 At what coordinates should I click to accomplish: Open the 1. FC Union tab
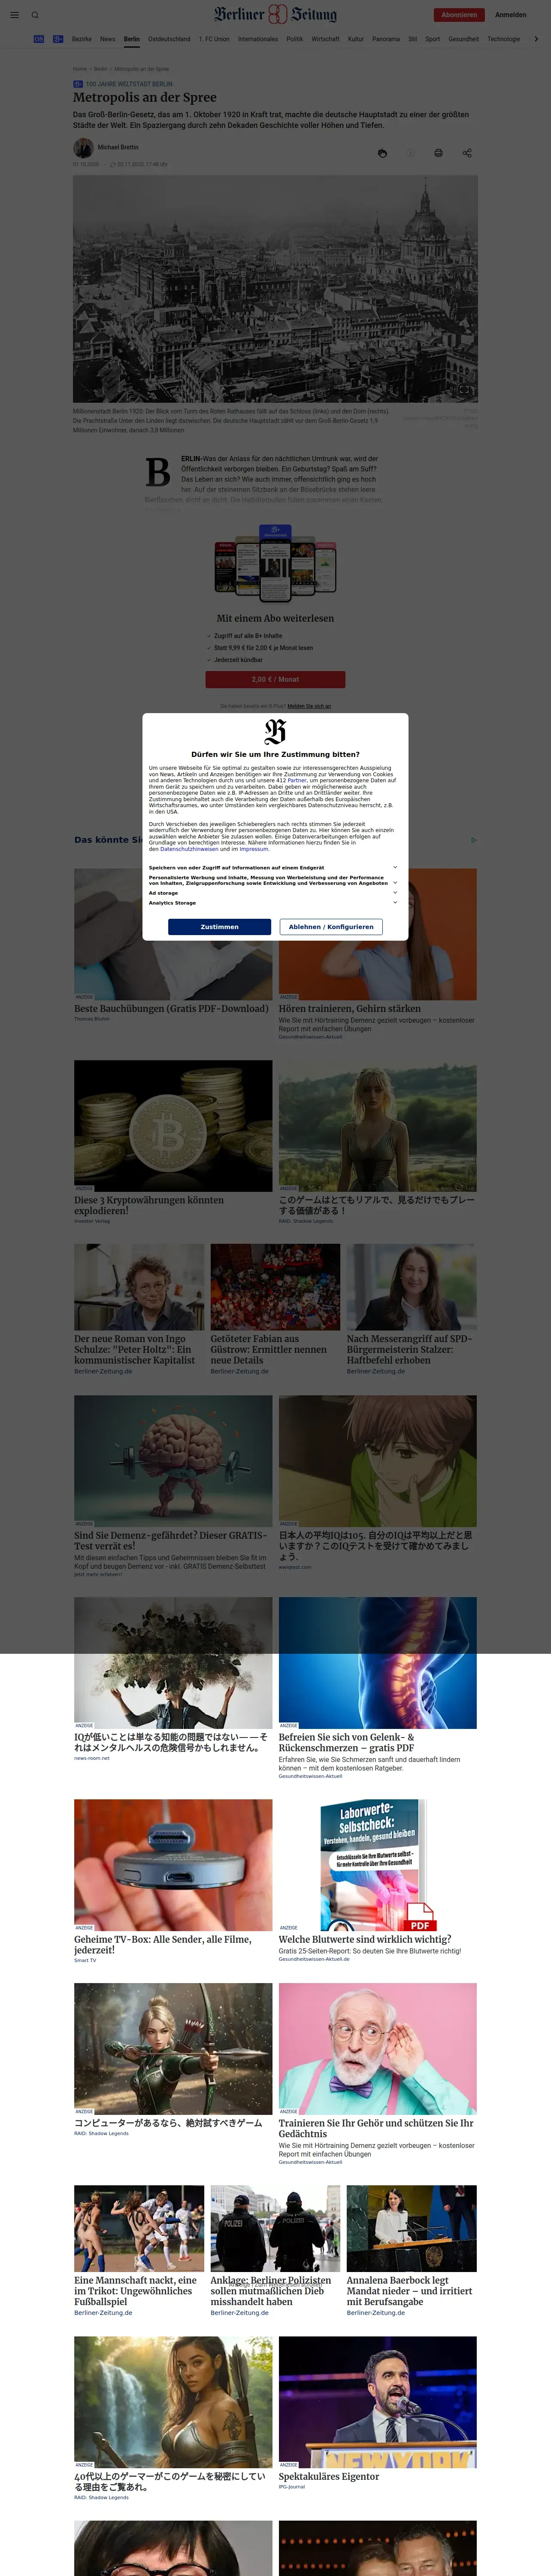tap(214, 39)
